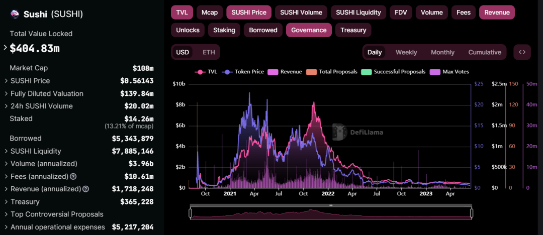Click the $7,885,146 liquidity value
Screen dimensions: 543x235
(133, 151)
